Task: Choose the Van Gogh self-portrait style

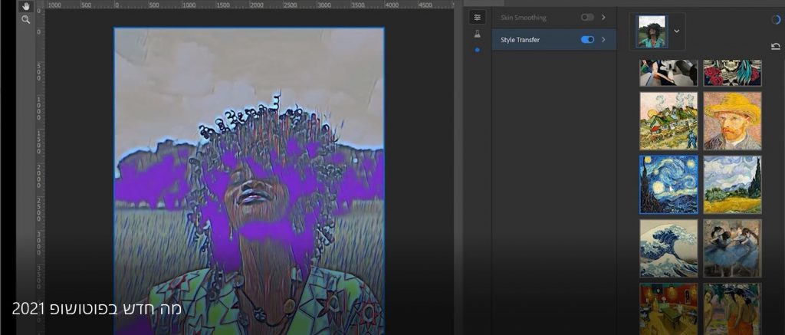Action: click(732, 121)
